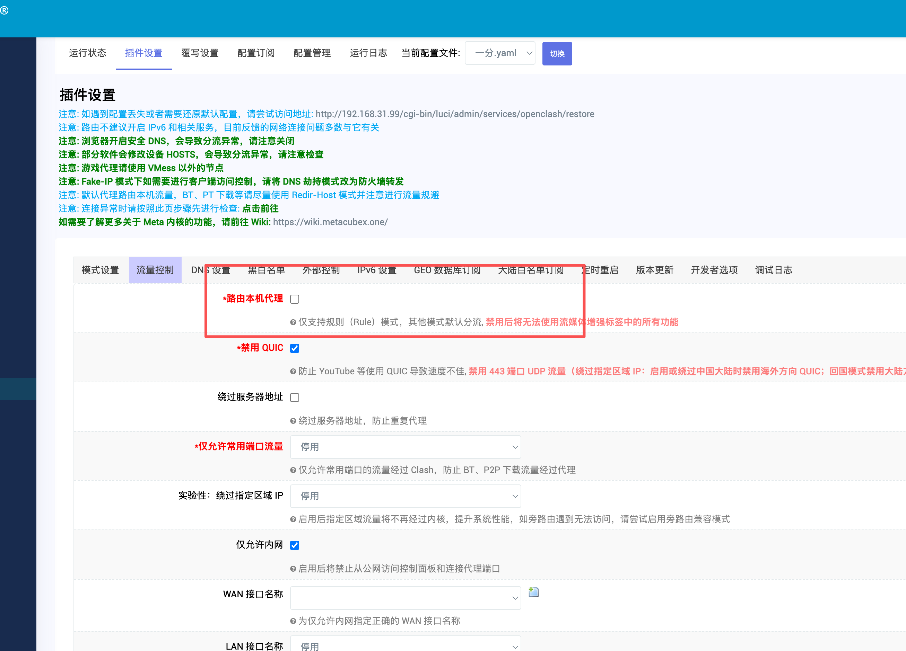Open the 定时重启 sub-tab
This screenshot has height=651, width=906.
[600, 270]
